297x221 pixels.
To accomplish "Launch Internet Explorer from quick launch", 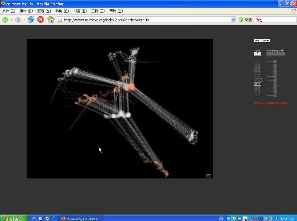I will tap(34, 218).
